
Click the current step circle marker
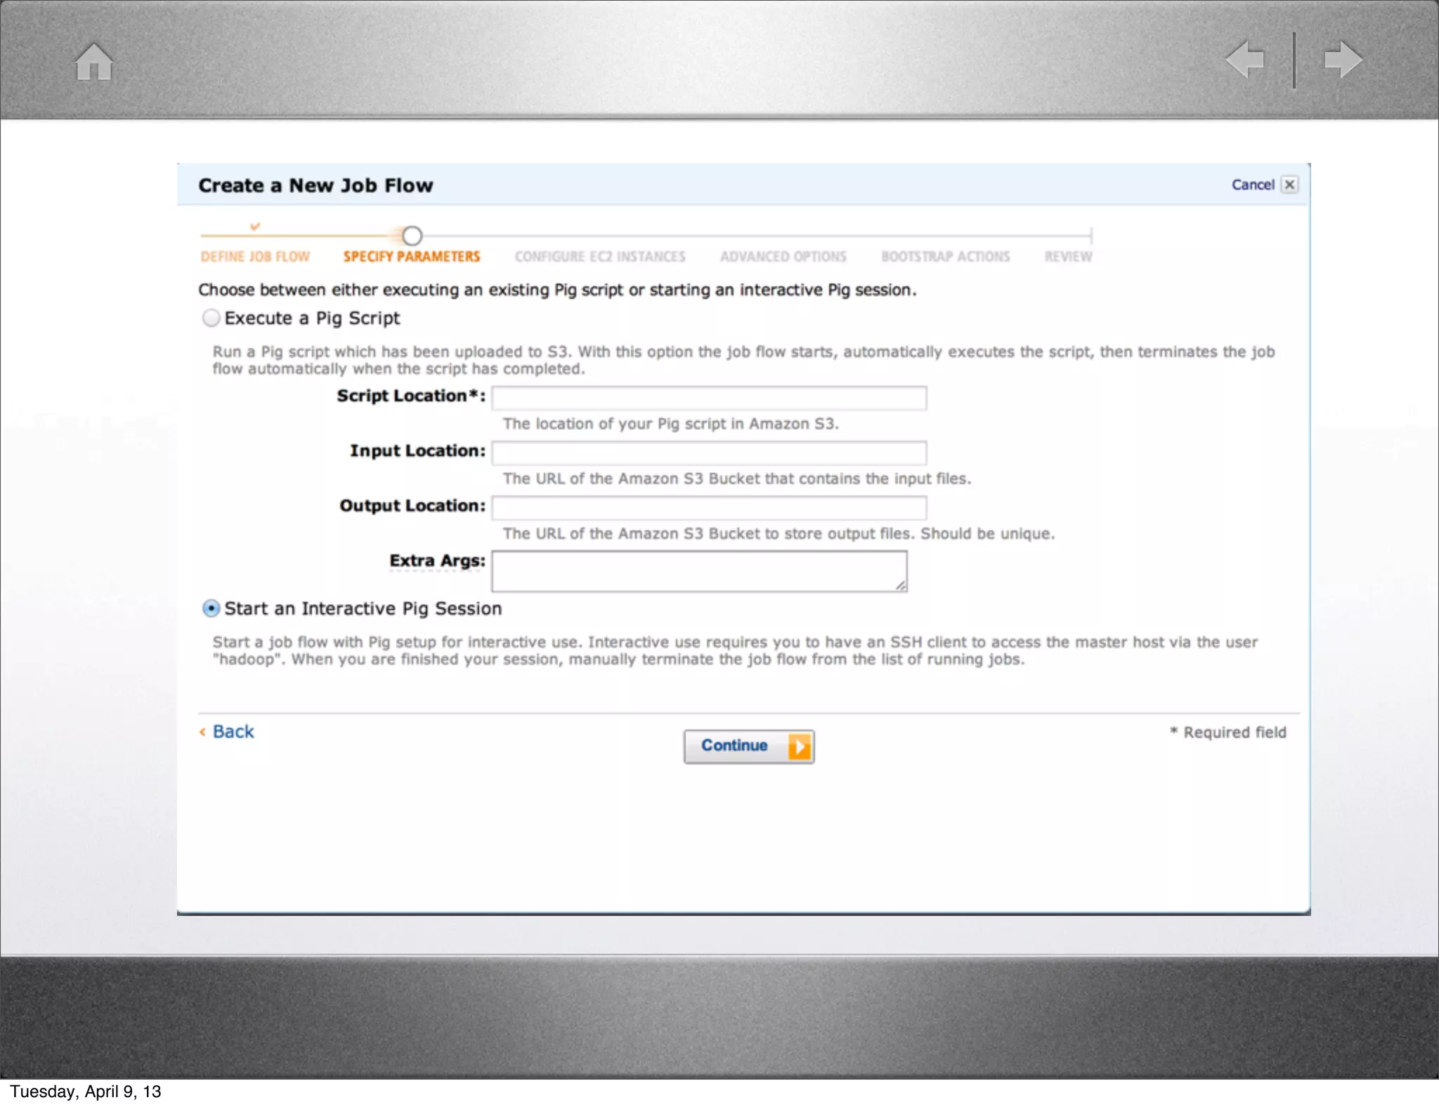coord(412,235)
